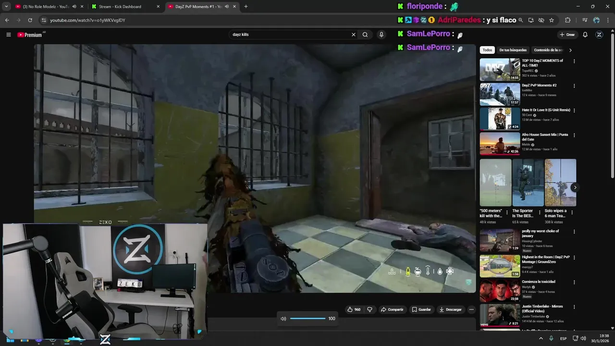Click the Crear button
The image size is (615, 346).
coord(567,35)
